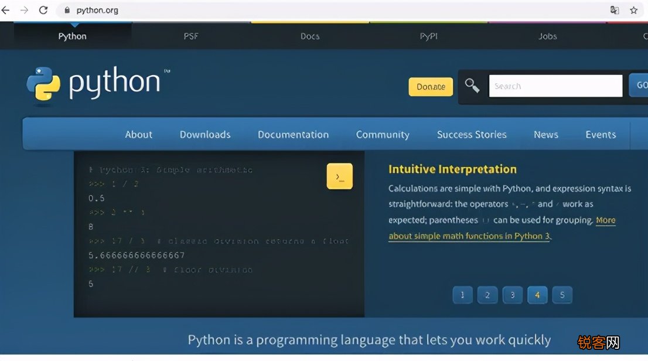Select slide 5 in carousel
Image resolution: width=648 pixels, height=361 pixels.
tap(562, 295)
